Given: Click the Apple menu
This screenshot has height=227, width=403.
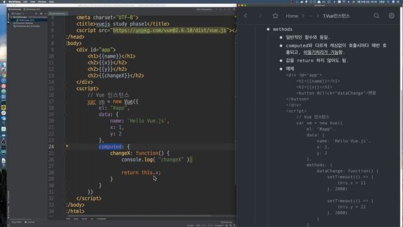Looking at the screenshot, I should point(4,1).
